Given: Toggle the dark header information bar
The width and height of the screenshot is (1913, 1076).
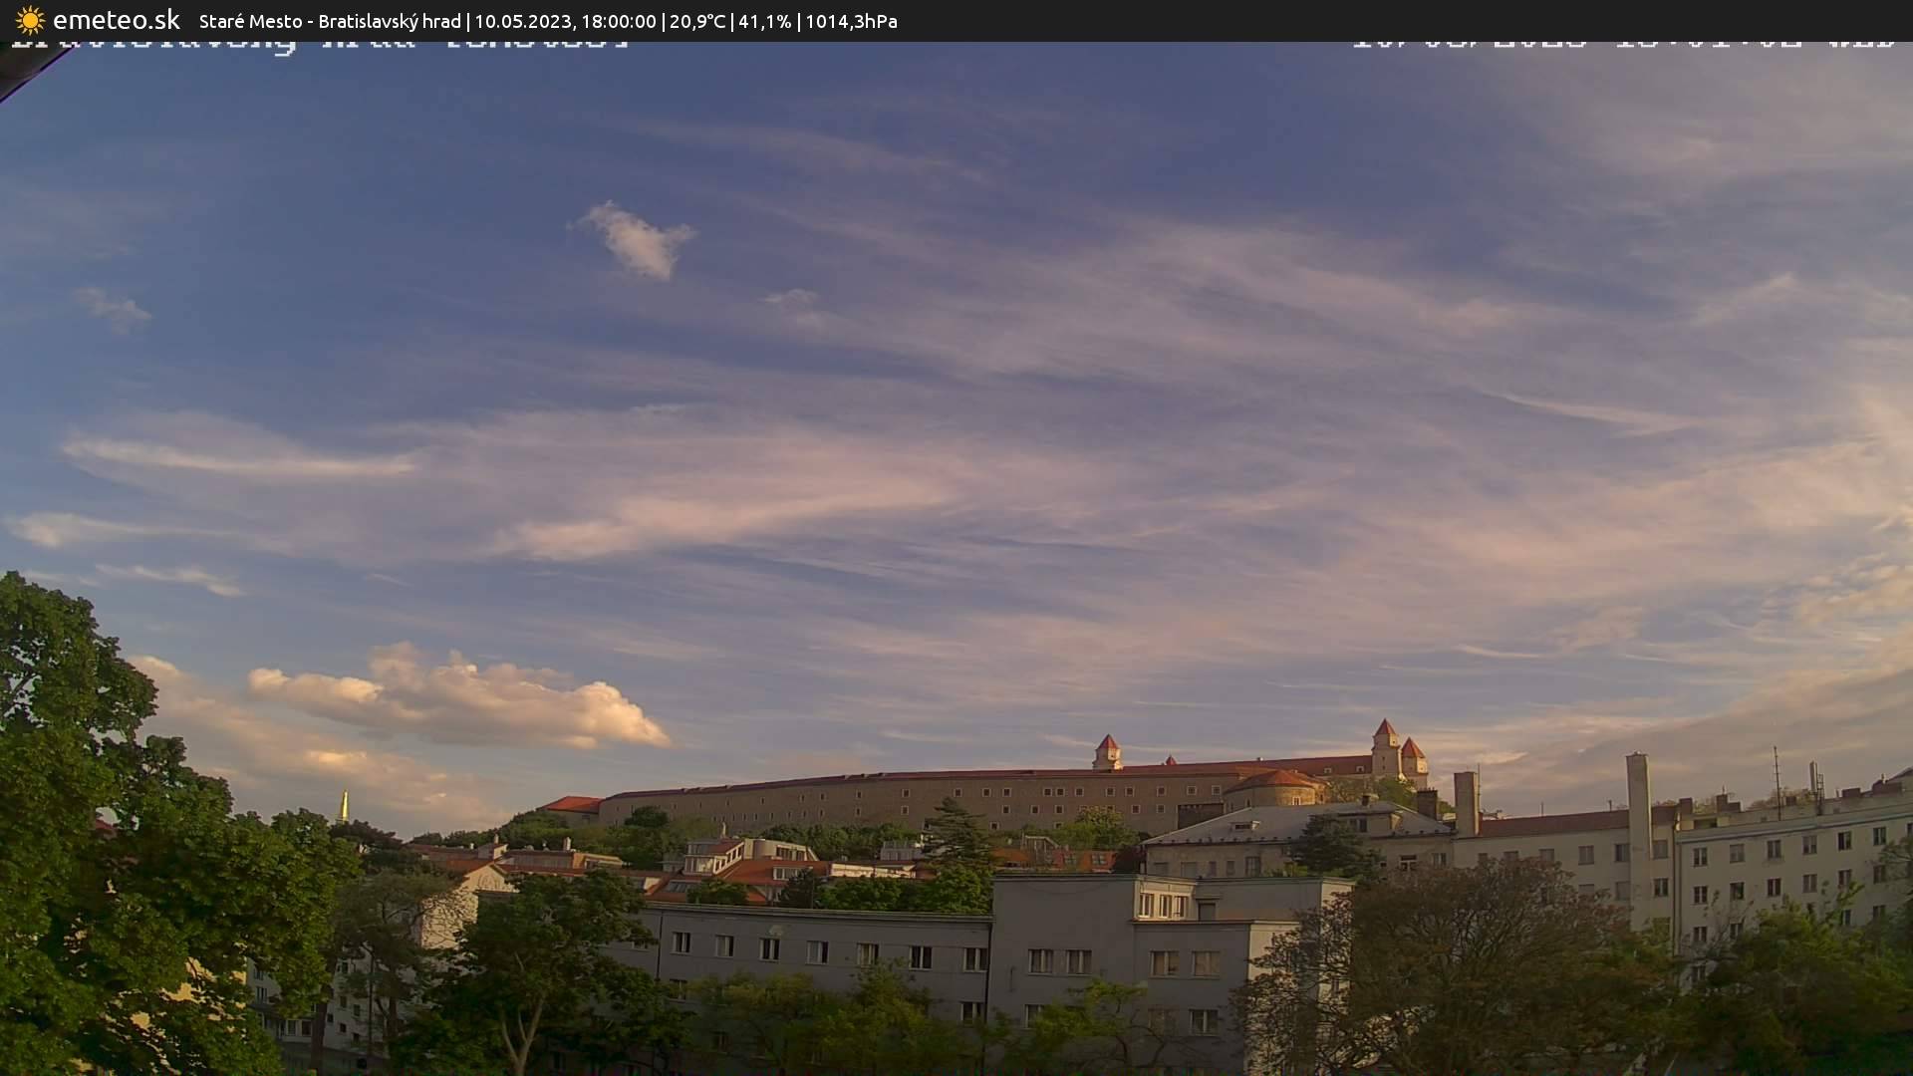Looking at the screenshot, I should [956, 21].
